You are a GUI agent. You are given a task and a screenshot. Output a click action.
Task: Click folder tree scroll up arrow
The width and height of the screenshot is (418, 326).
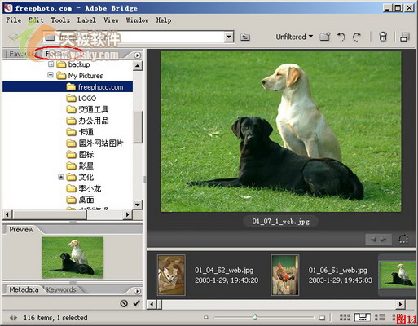(x=138, y=65)
